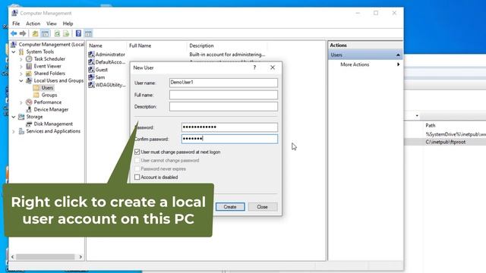This screenshot has height=273, width=486.
Task: Open the View menu
Action: coord(52,24)
